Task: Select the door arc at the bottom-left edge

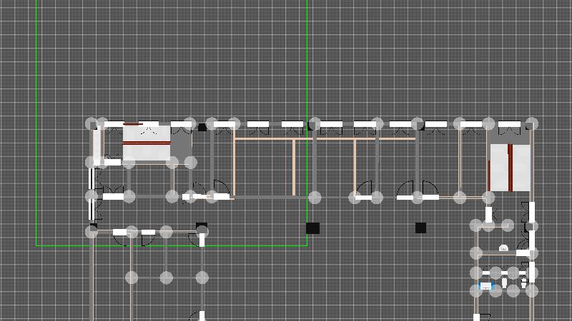Action: pyautogui.click(x=193, y=316)
